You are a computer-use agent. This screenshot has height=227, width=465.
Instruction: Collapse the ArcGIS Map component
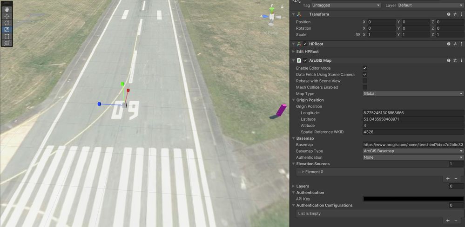(293, 60)
